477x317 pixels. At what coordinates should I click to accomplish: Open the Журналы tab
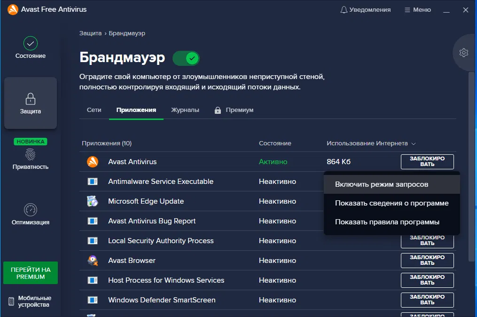[x=185, y=110]
